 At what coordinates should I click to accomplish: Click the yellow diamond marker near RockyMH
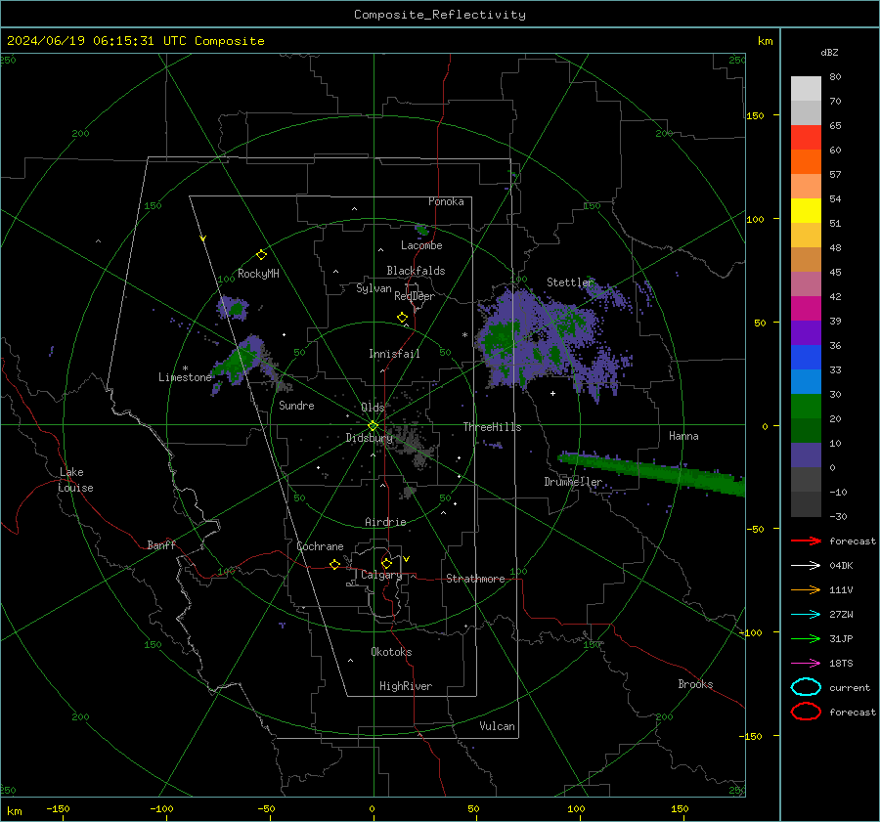tap(261, 255)
